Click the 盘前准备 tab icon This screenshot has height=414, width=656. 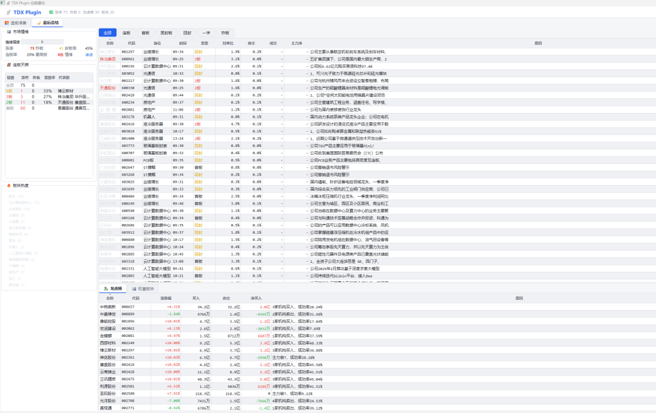(7, 22)
